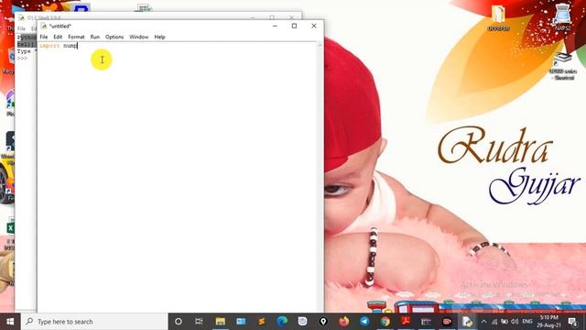Click the IDLE Shell title bar icon
This screenshot has height=330, width=586.
pyautogui.click(x=22, y=17)
